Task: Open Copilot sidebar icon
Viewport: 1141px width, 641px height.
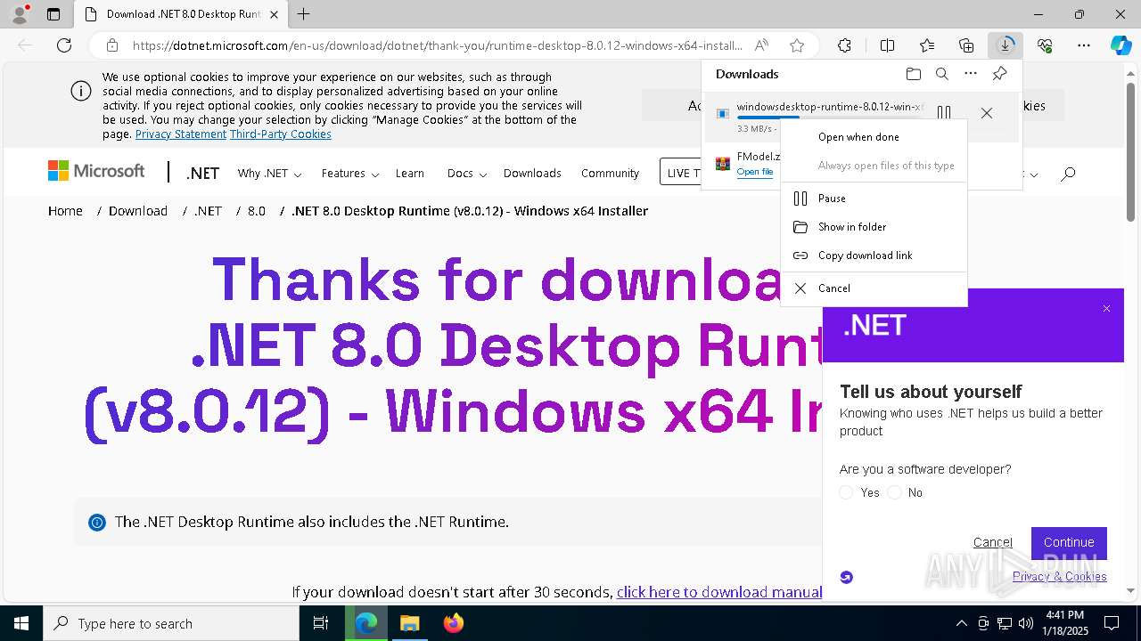Action: coord(1120,45)
